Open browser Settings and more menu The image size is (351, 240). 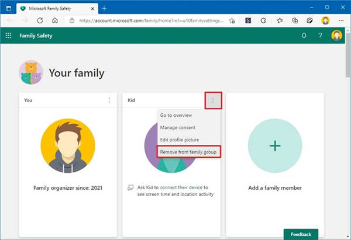click(x=341, y=20)
